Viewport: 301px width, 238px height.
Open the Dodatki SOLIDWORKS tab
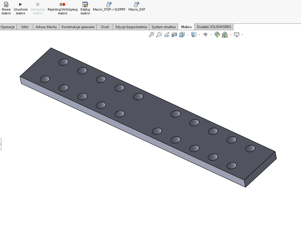click(214, 27)
